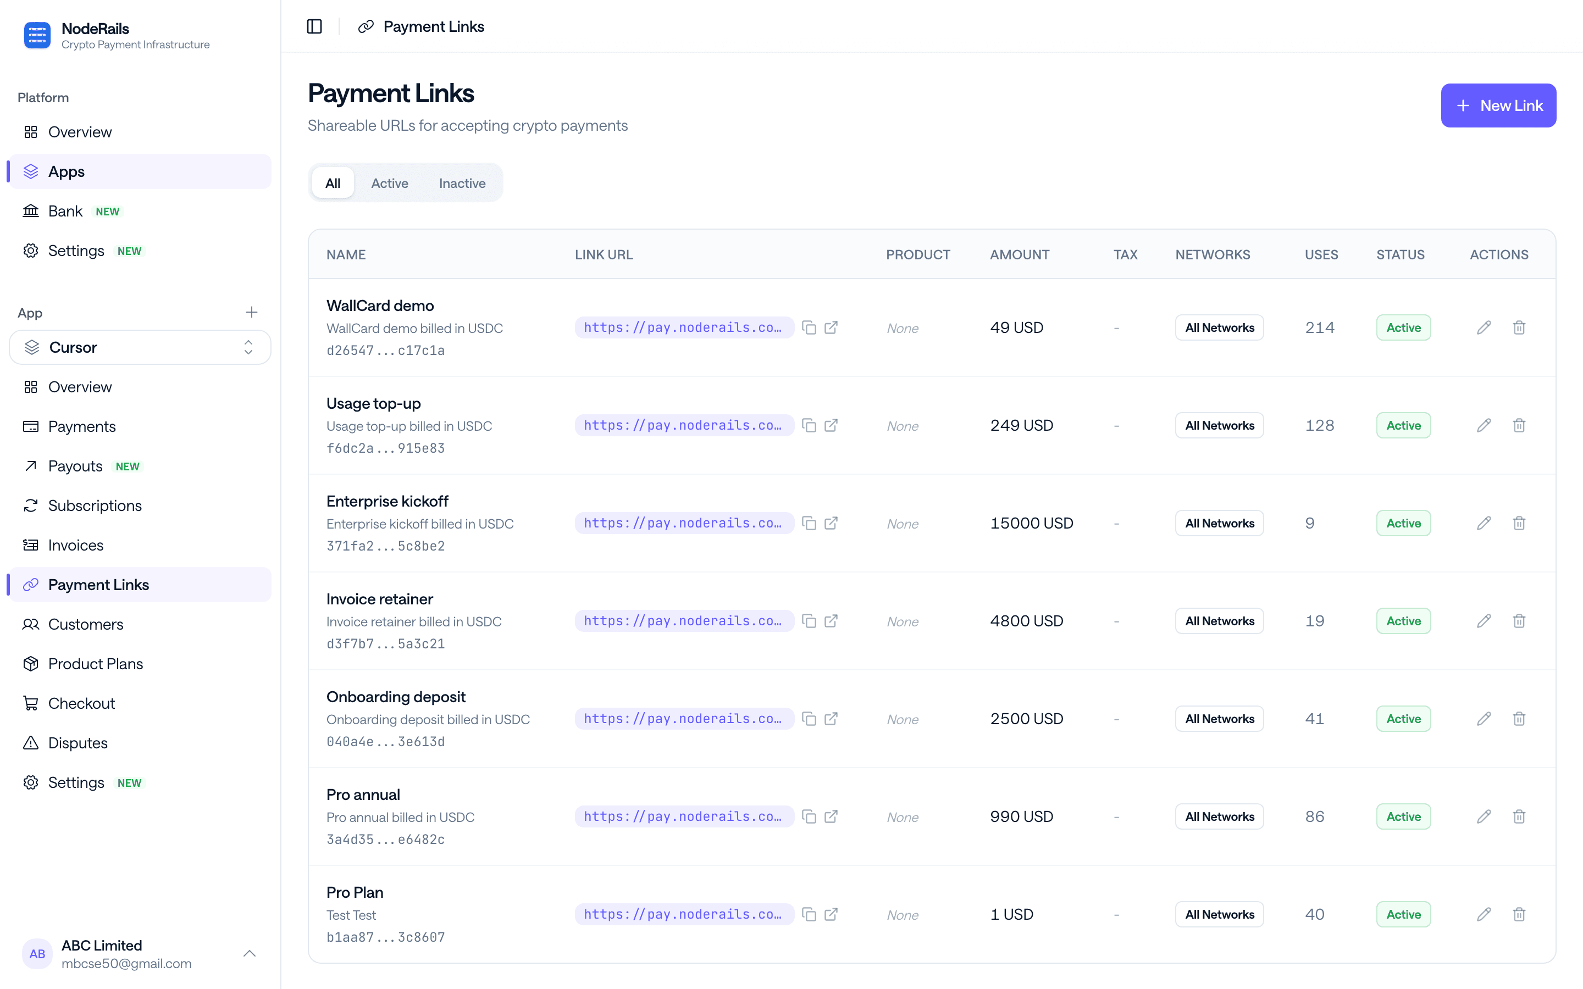Switch to the Active filter tab

pos(390,183)
